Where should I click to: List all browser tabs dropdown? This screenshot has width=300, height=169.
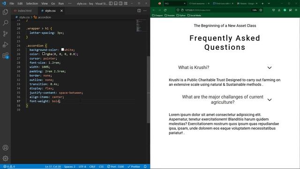(269, 3)
